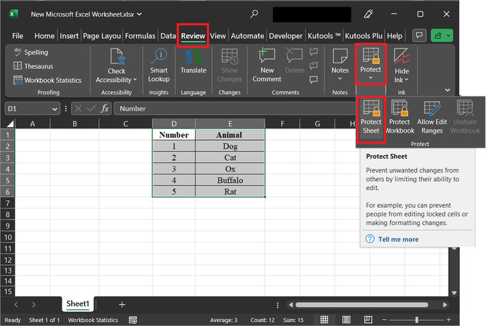Screen dimensions: 489x326
Task: Open the Developer tab
Action: (286, 36)
